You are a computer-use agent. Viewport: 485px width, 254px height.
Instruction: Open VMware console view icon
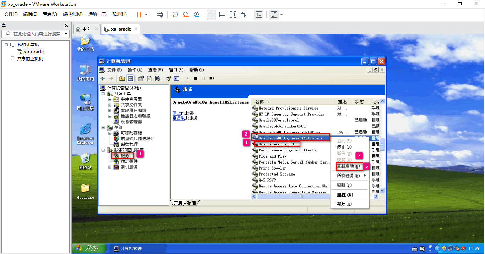click(259, 15)
